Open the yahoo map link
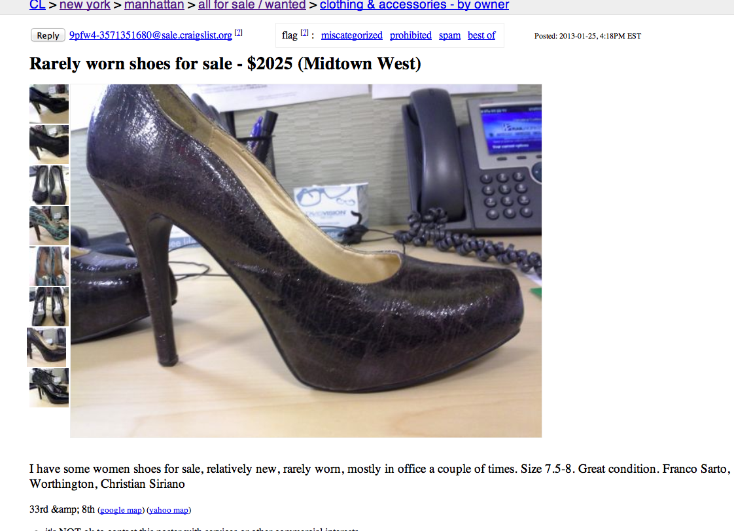The image size is (734, 531). click(x=169, y=510)
